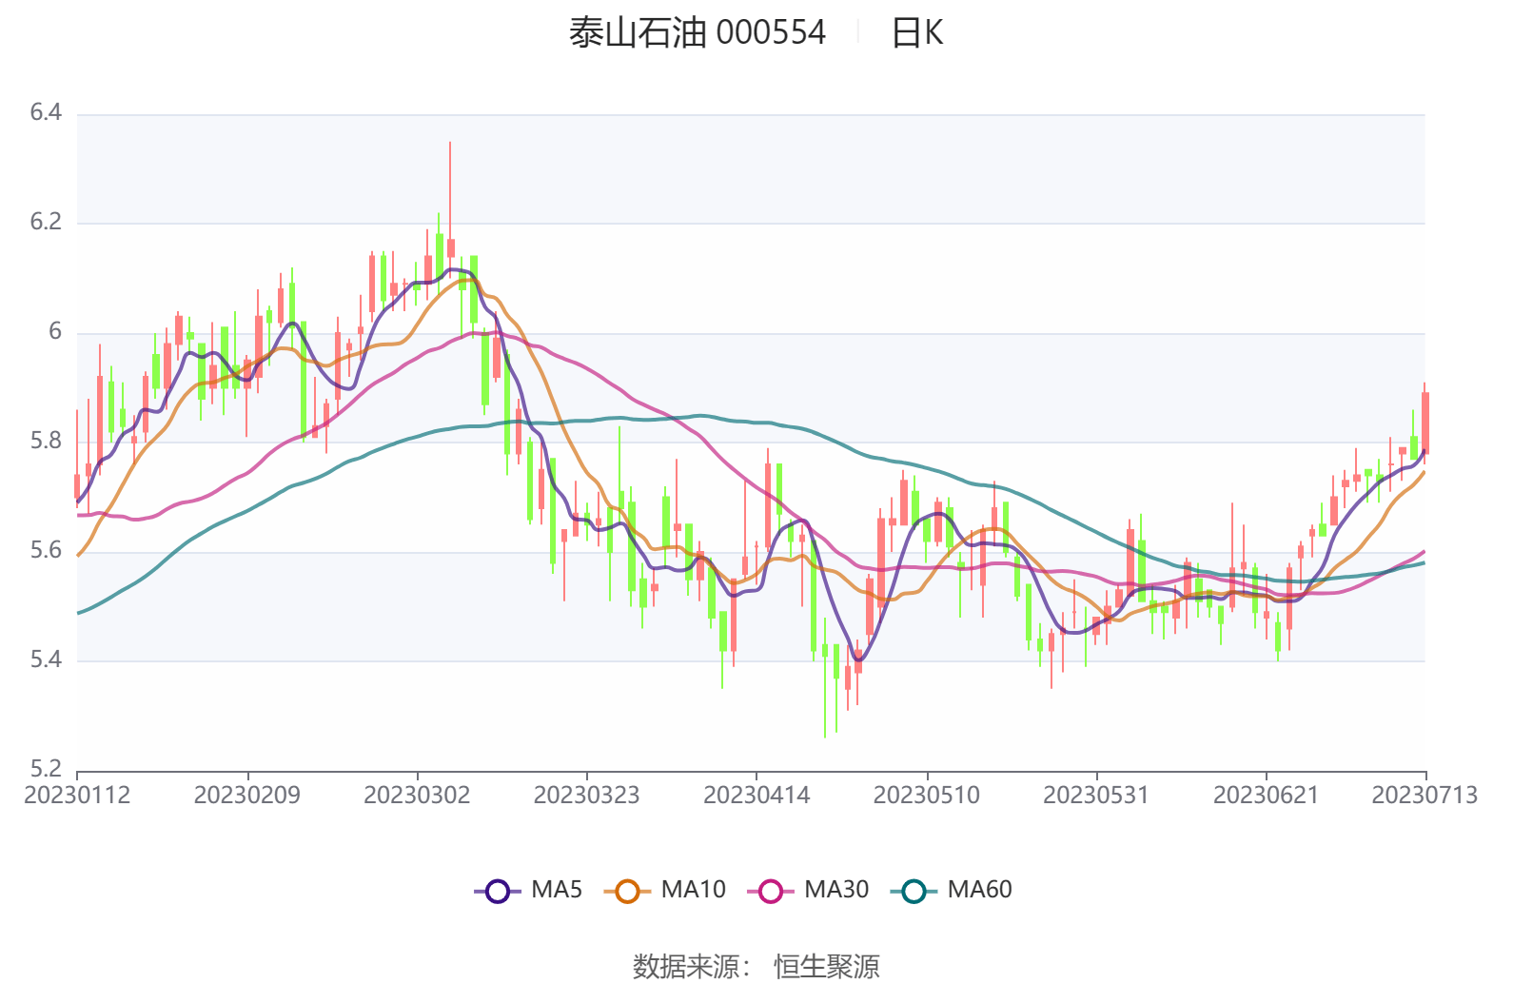Click the 20230414 date axis label
Viewport: 1513px width, 984px height.
[x=756, y=795]
